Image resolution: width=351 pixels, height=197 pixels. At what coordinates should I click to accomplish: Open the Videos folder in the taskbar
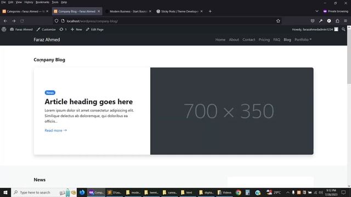(x=224, y=192)
